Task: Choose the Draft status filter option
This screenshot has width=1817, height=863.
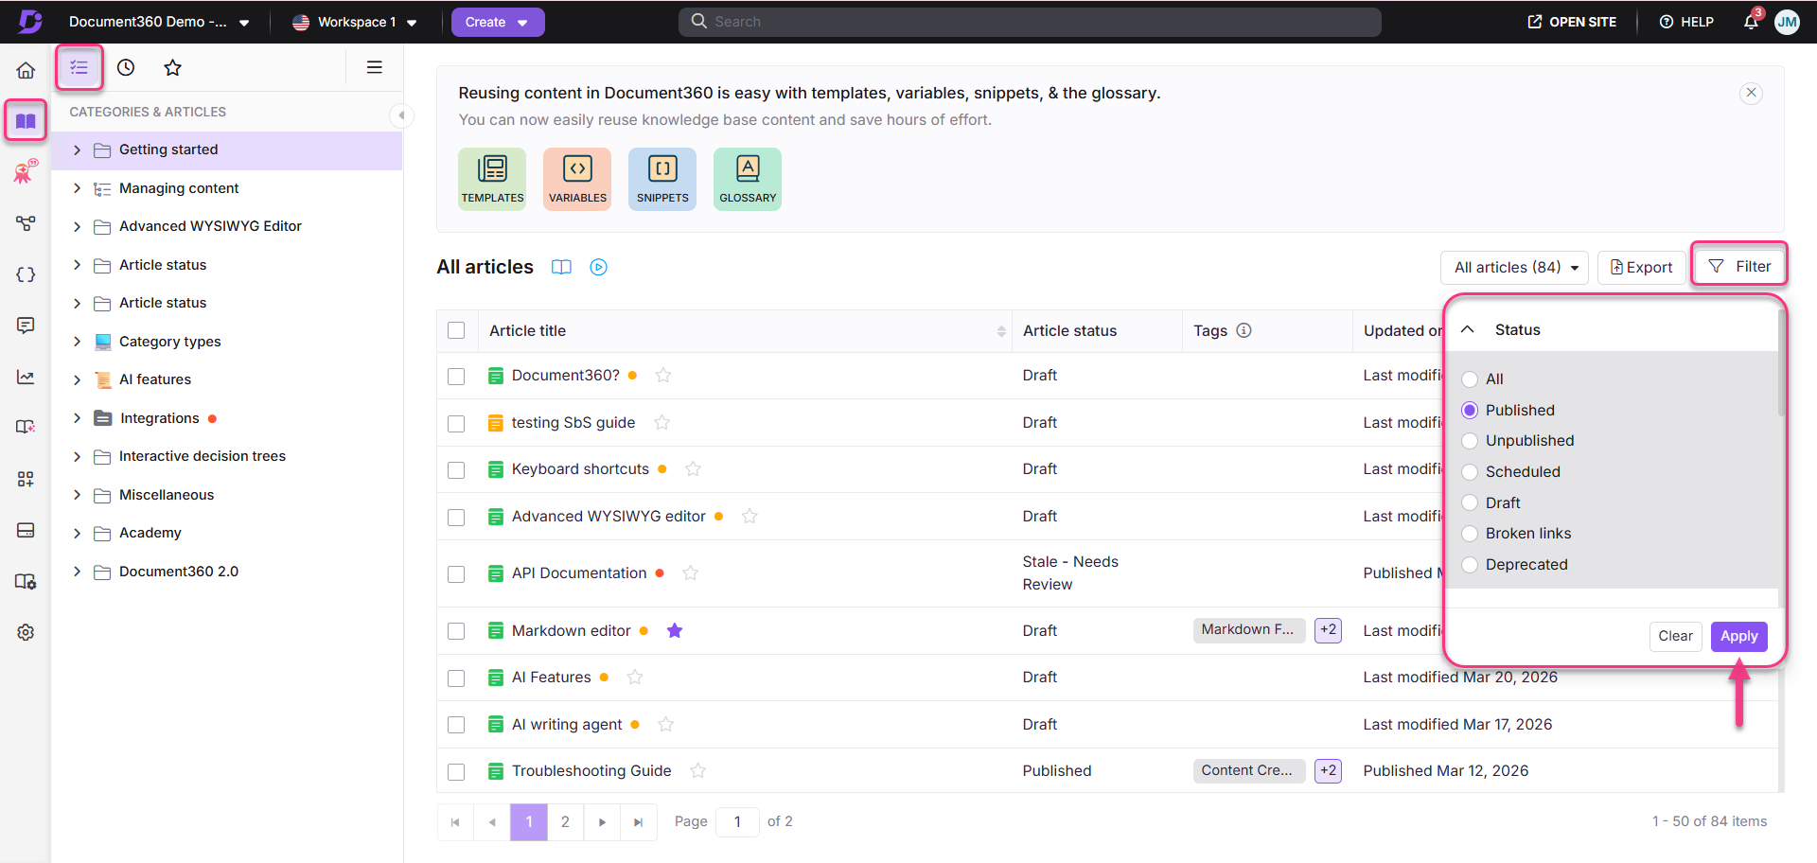Action: pos(1470,502)
